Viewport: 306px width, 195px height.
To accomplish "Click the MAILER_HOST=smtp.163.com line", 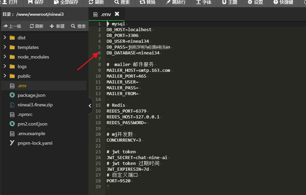I will pyautogui.click(x=138, y=70).
